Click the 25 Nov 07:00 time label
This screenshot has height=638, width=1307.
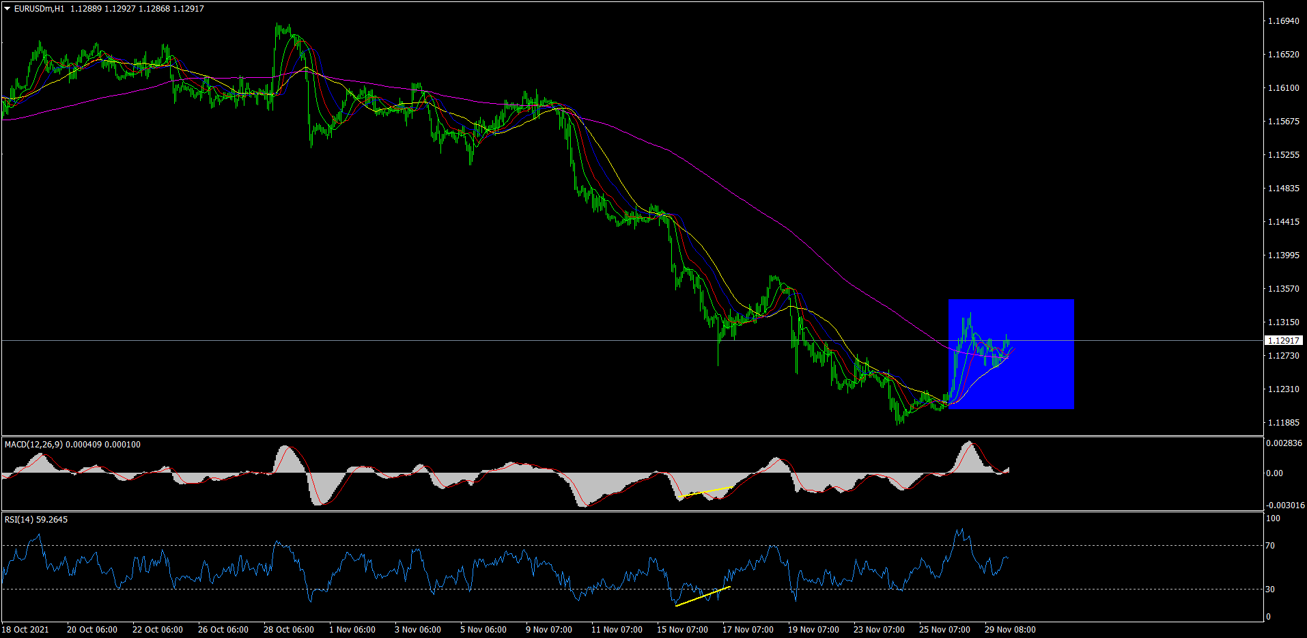944,630
